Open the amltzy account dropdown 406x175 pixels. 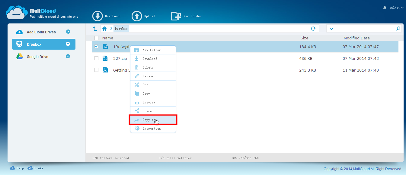pos(396,8)
